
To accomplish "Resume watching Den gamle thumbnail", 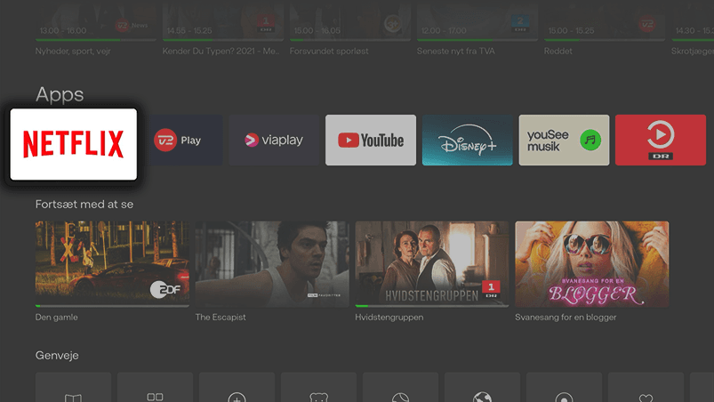I will point(112,263).
